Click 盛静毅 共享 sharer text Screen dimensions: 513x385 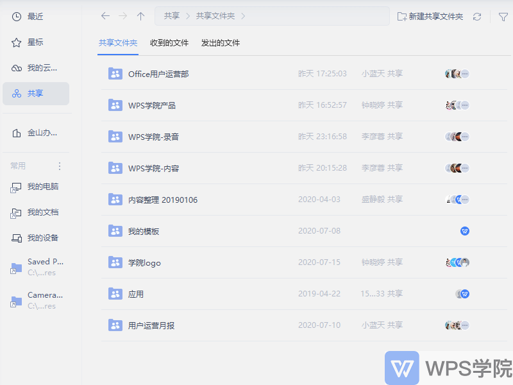tap(382, 200)
